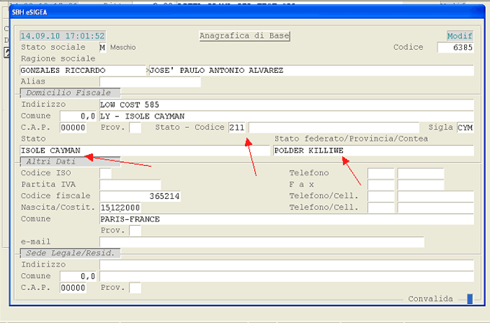This screenshot has width=490, height=323.
Task: Click the blue Convalida box
Action: point(470,299)
